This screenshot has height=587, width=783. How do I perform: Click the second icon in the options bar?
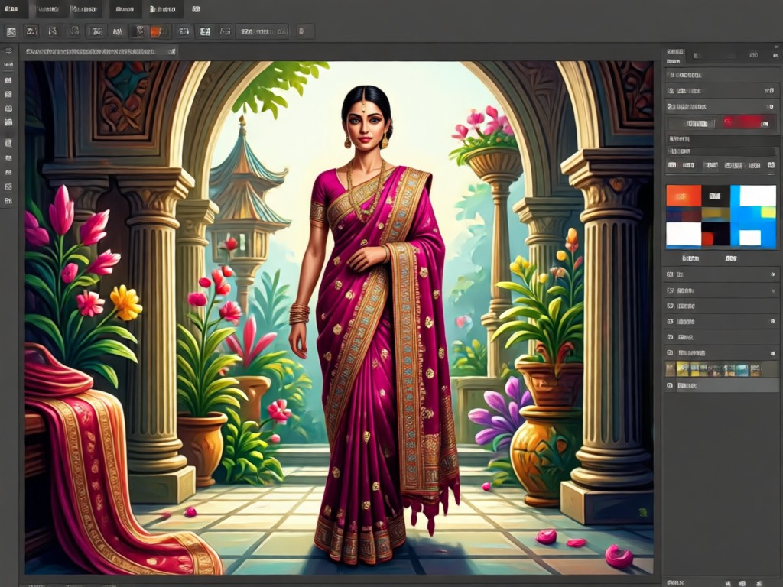31,31
